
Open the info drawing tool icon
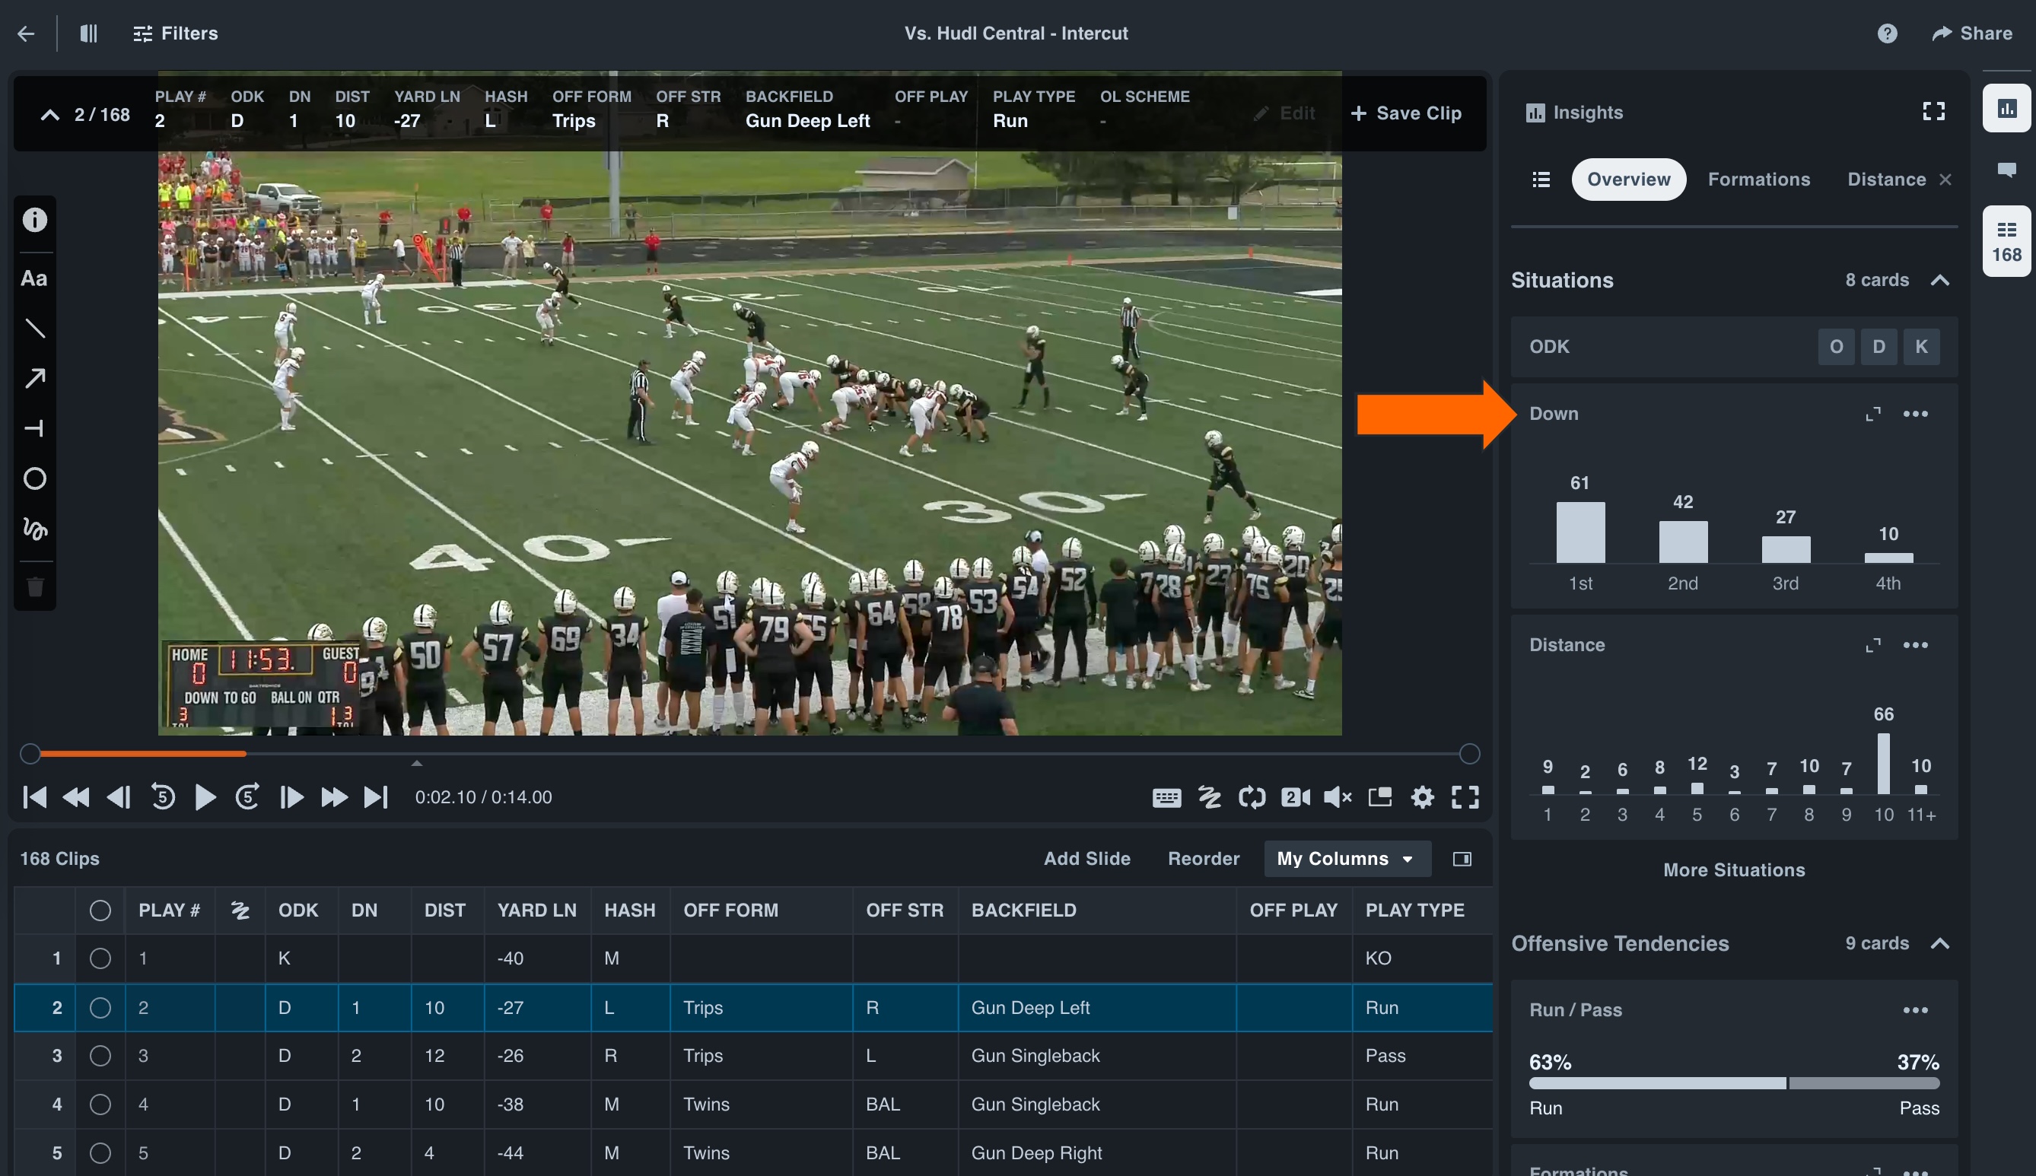(35, 220)
